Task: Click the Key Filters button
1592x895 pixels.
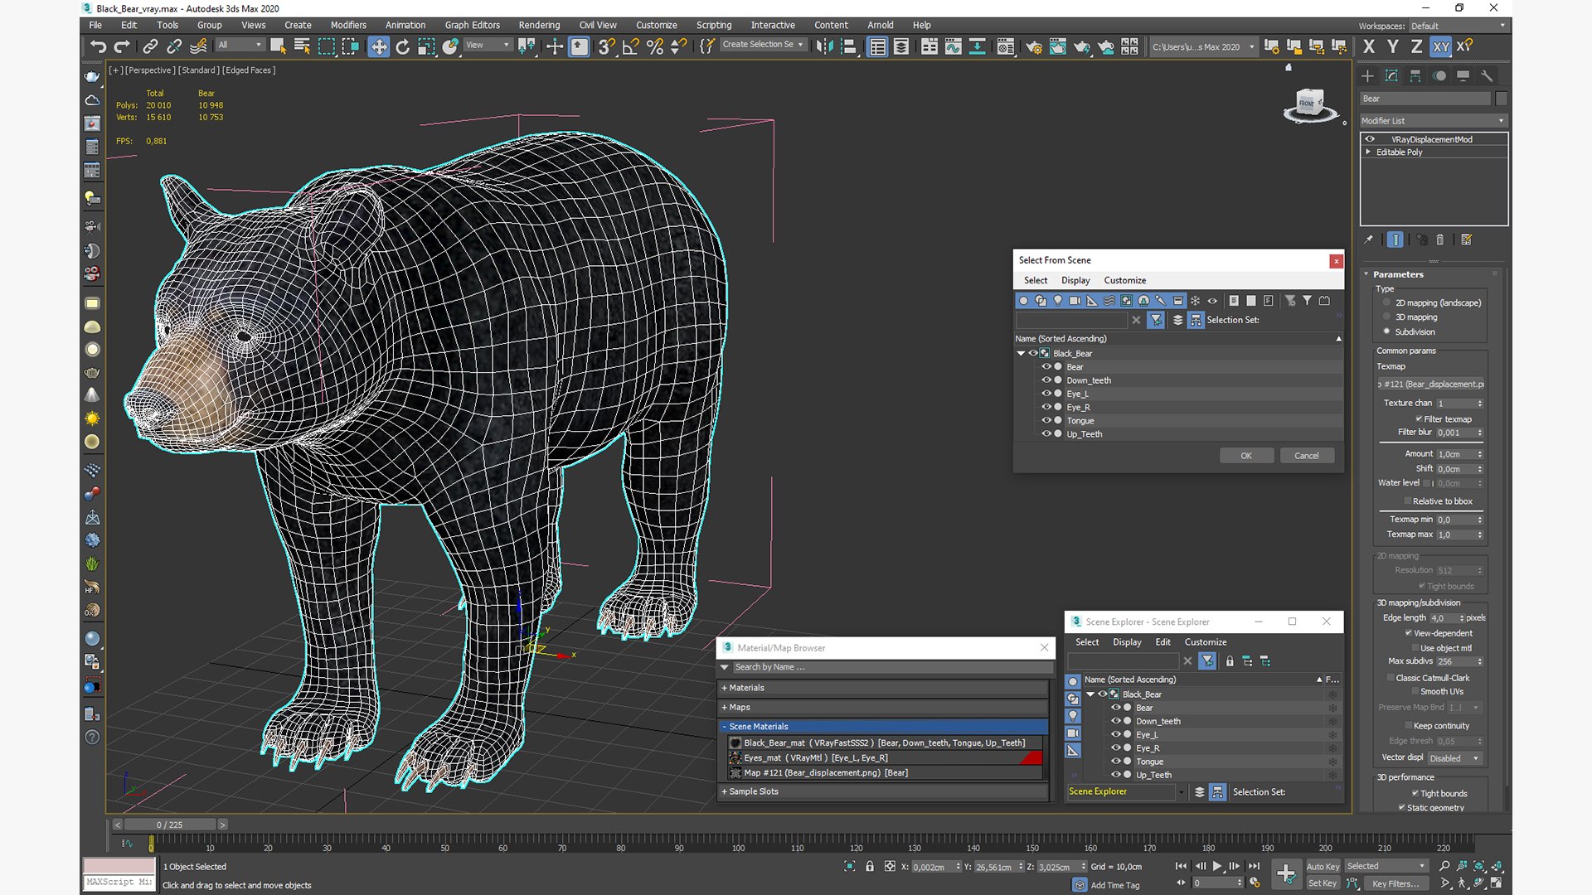Action: [1395, 883]
